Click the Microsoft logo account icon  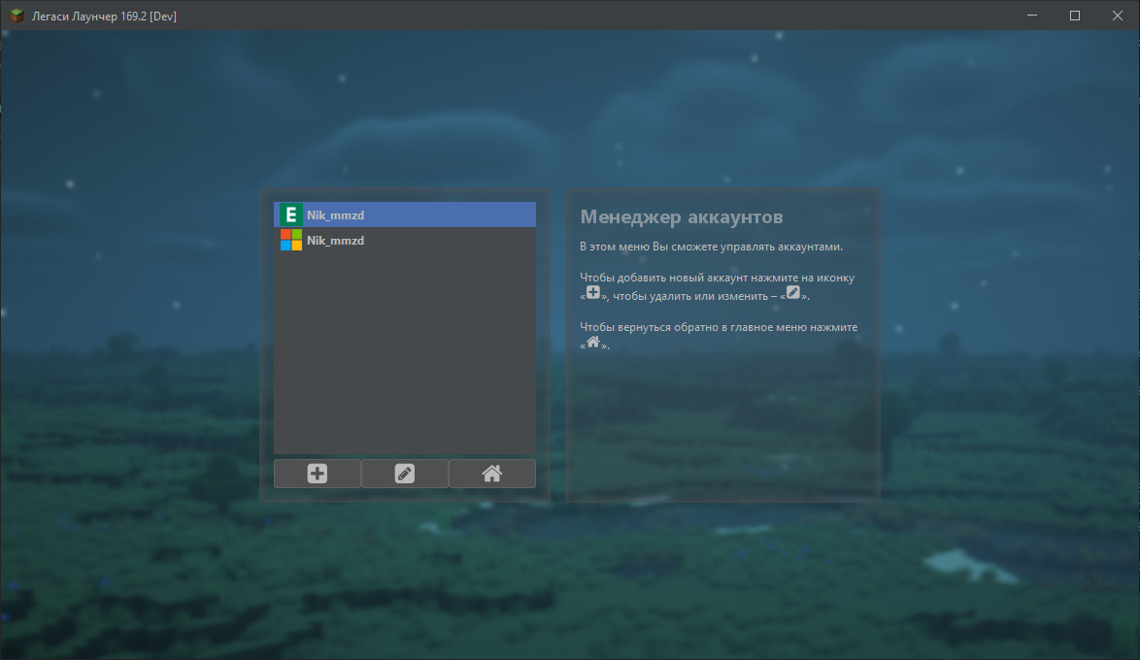click(x=290, y=240)
